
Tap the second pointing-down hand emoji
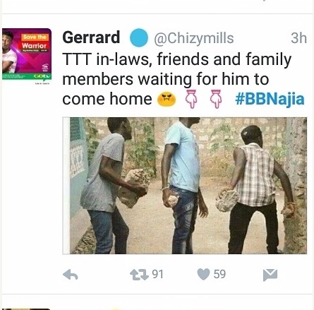(215, 99)
